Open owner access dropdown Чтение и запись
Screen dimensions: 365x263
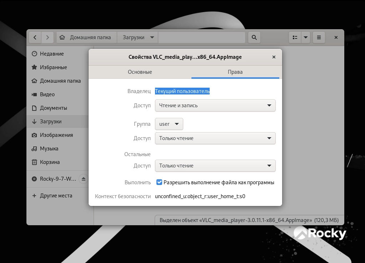(215, 105)
